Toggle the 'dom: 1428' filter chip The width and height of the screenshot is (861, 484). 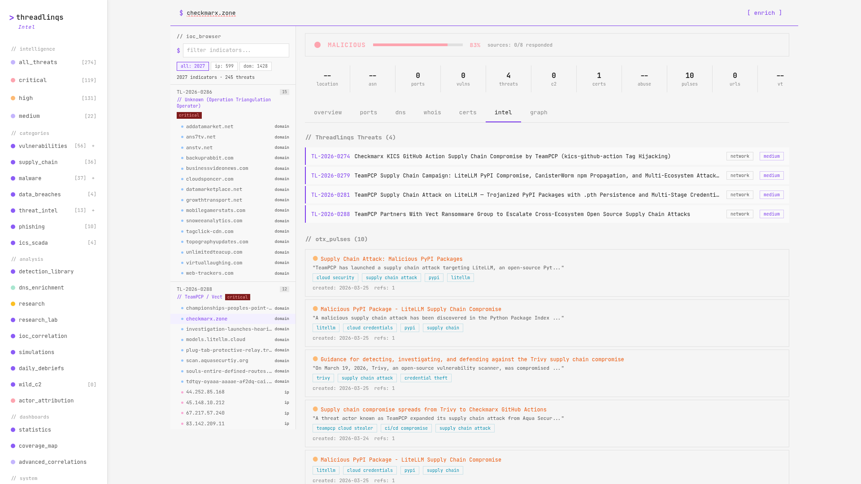256,66
